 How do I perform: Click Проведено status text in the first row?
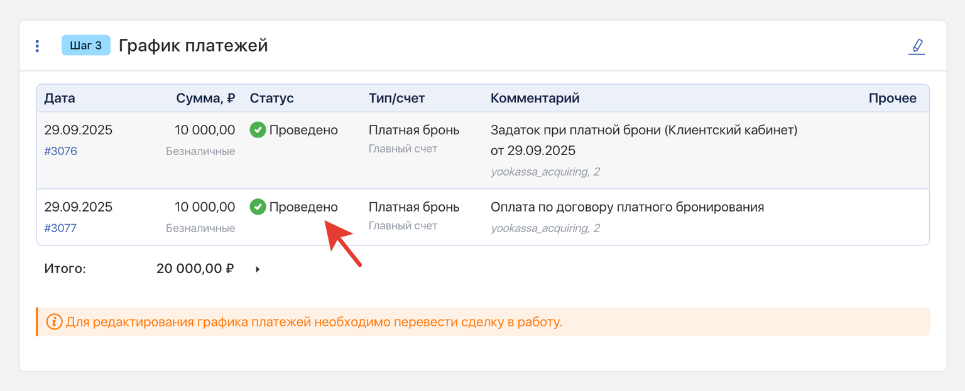303,130
